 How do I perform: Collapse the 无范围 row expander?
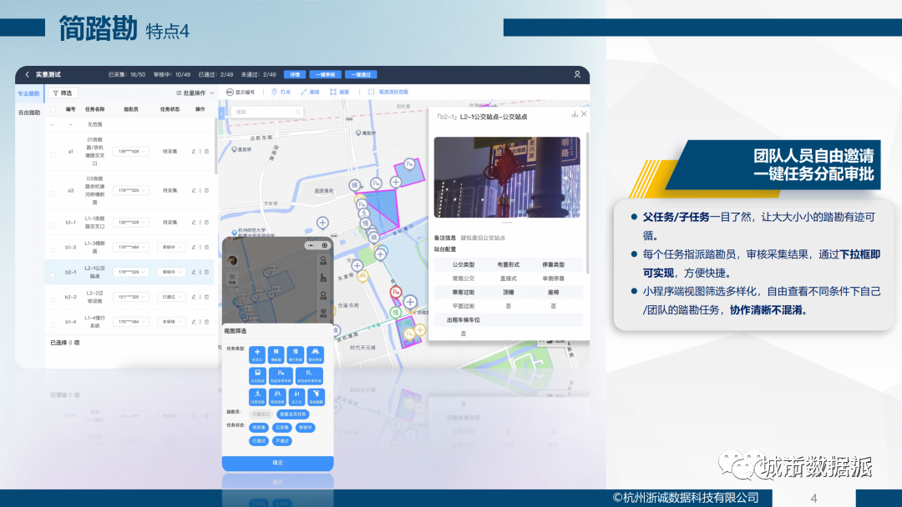coord(53,123)
